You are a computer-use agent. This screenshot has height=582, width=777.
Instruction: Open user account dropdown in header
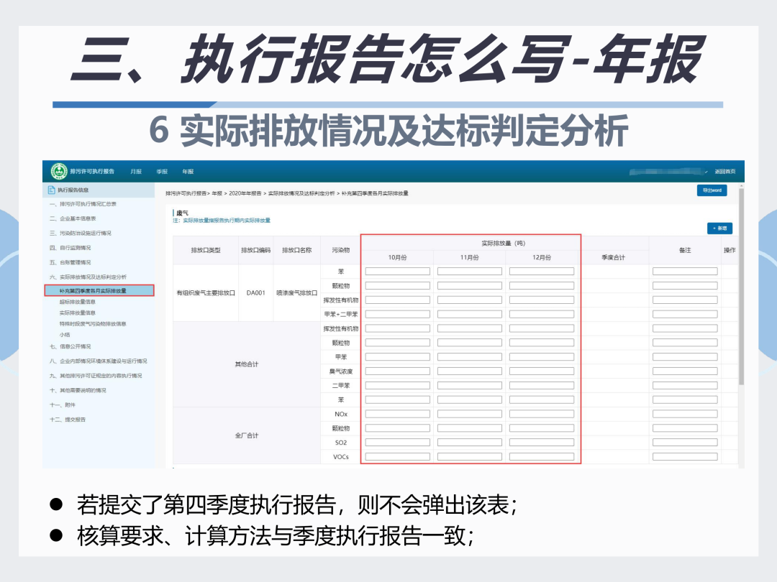click(x=668, y=172)
